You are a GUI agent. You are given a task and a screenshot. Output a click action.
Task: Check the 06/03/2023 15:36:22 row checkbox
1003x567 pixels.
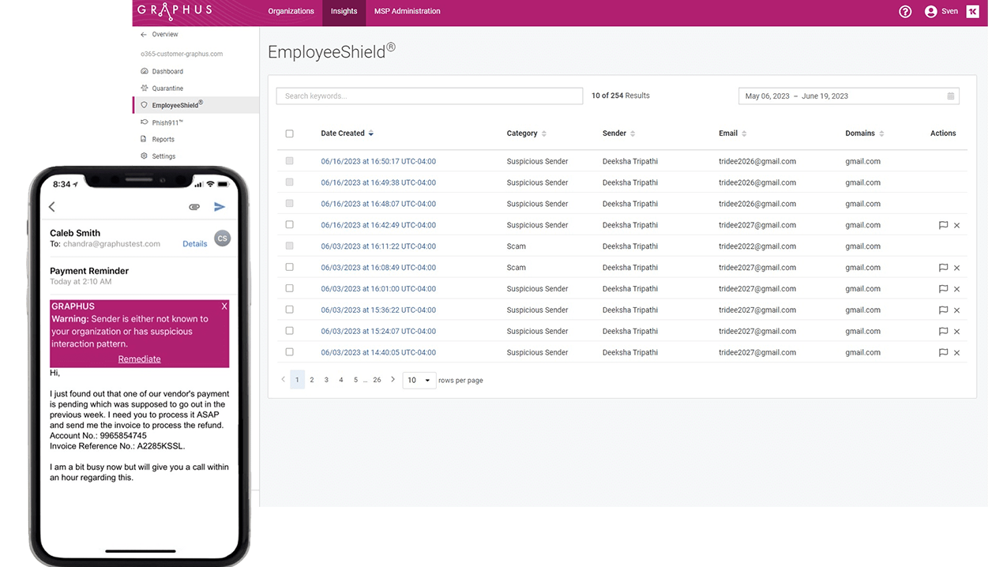[289, 310]
